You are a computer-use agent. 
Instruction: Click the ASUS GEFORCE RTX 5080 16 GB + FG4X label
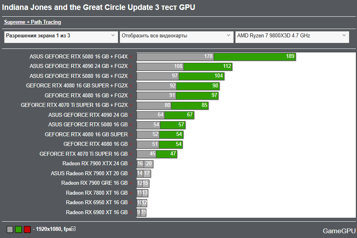(x=79, y=56)
